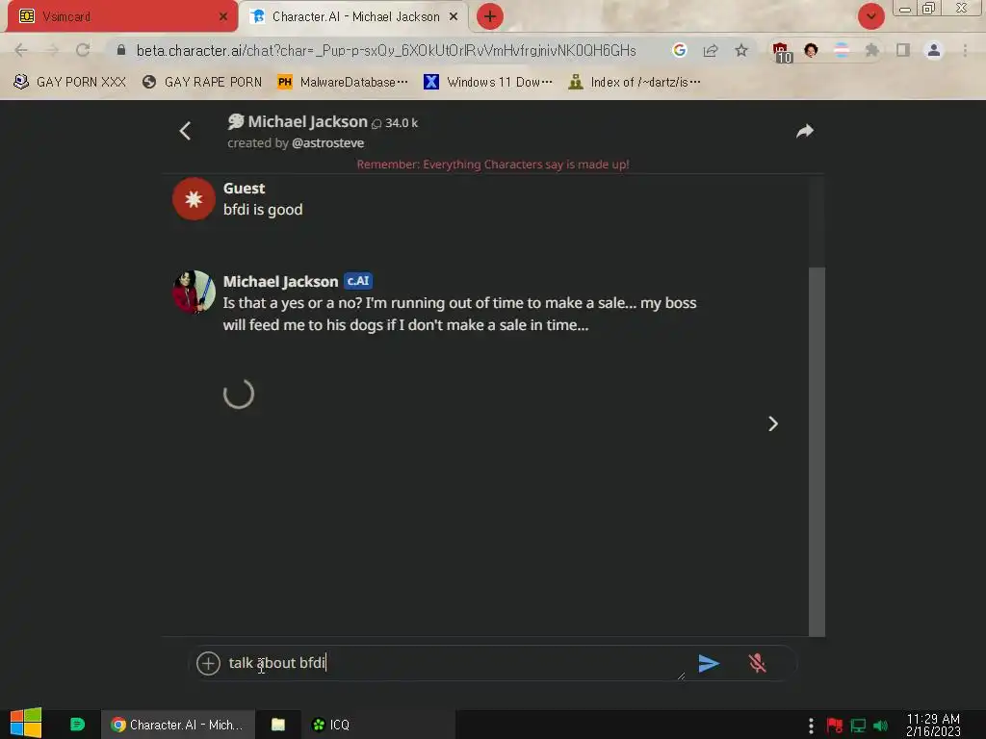This screenshot has height=739, width=986.
Task: Click the browser back arrow
Action: 21,50
